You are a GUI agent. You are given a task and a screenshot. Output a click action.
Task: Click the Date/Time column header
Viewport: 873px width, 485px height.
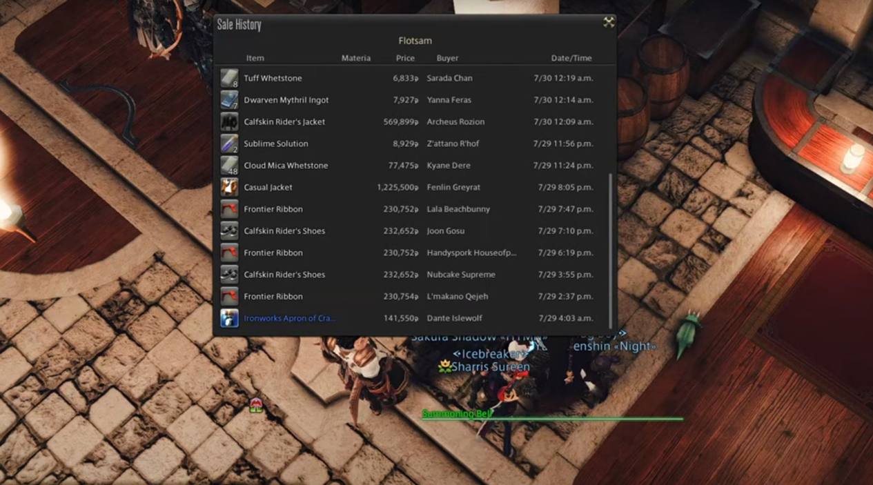571,59
